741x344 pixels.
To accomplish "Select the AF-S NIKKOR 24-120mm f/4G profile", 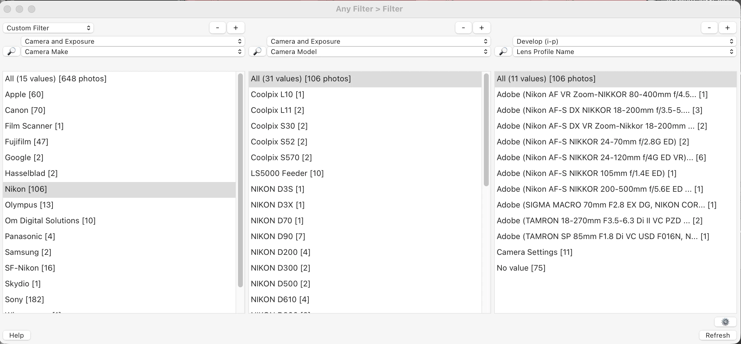I will point(616,158).
